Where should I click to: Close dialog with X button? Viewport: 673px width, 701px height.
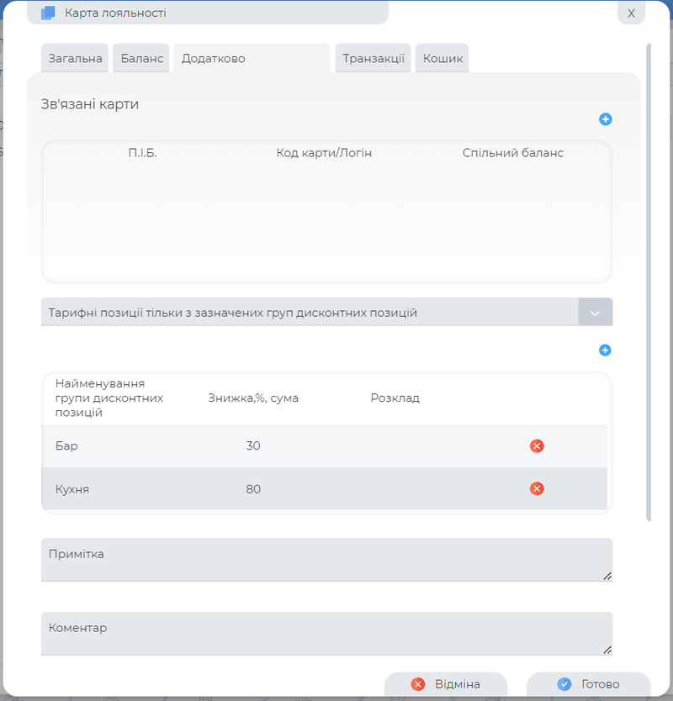tap(631, 13)
